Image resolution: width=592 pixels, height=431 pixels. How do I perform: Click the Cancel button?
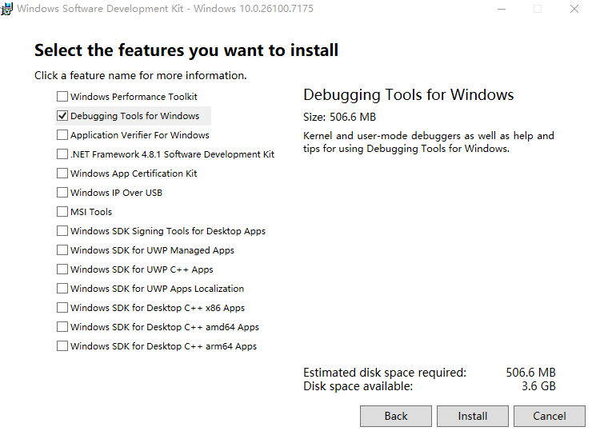pyautogui.click(x=550, y=416)
